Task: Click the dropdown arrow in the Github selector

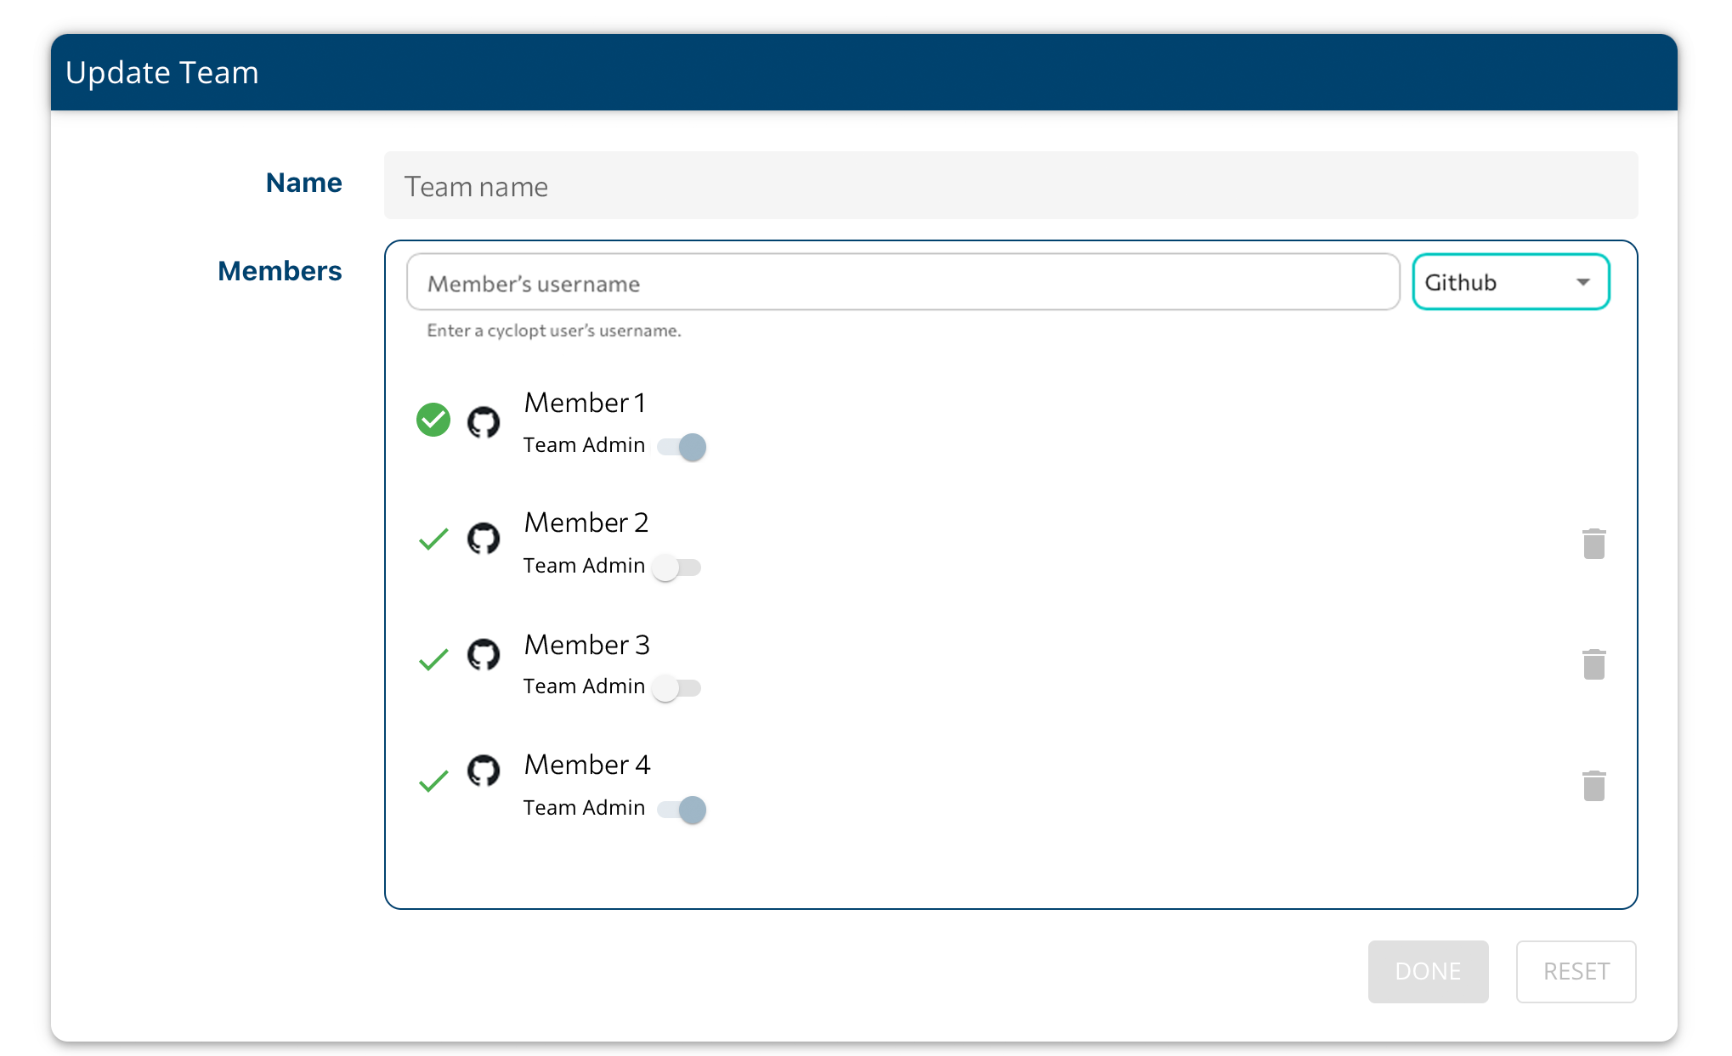Action: [x=1582, y=282]
